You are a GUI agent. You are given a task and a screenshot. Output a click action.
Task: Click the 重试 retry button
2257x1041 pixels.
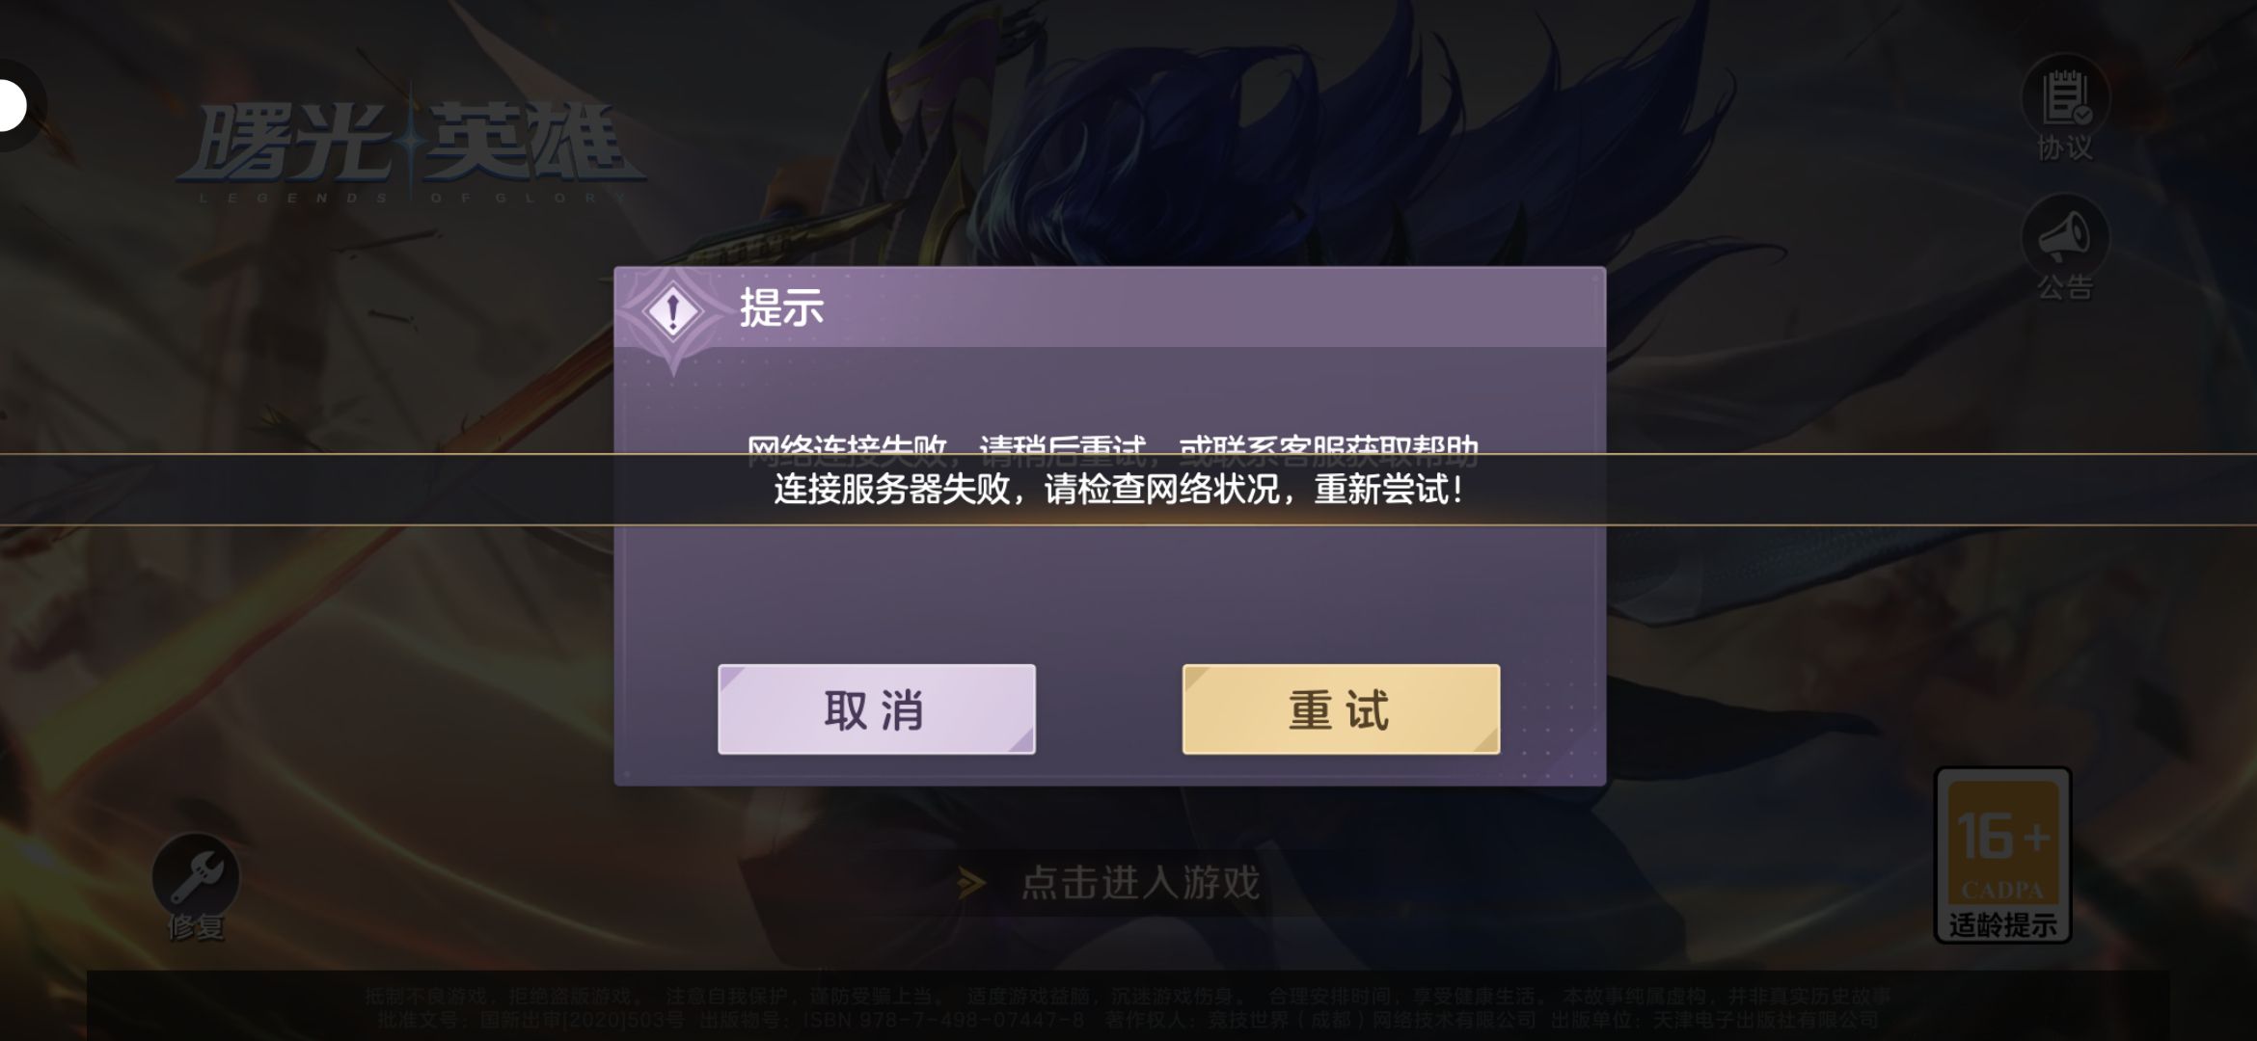(1341, 709)
